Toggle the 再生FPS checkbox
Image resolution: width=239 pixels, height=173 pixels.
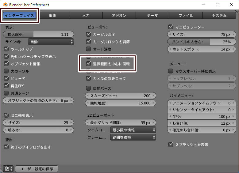[x=6, y=86]
